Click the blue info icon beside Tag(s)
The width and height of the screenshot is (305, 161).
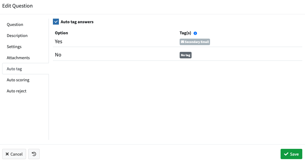pyautogui.click(x=195, y=33)
